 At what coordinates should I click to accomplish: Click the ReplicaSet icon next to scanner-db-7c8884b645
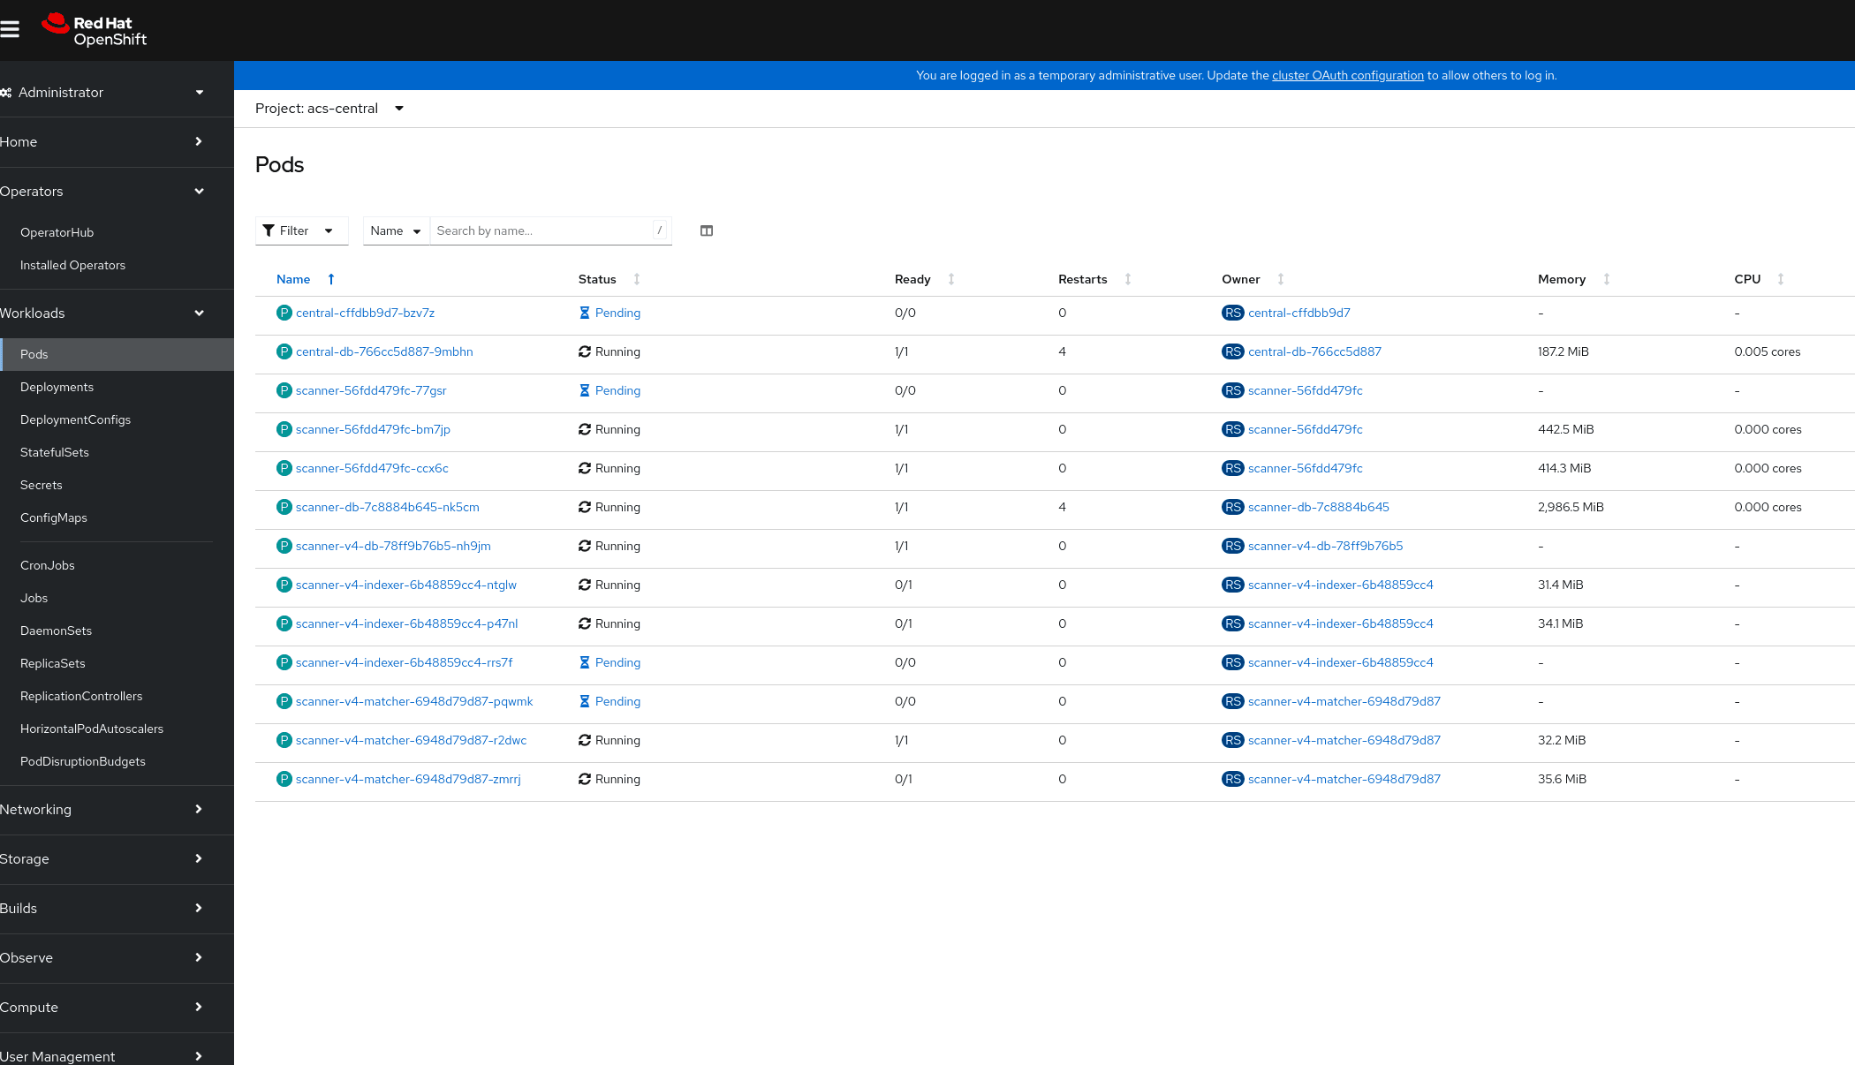tap(1230, 507)
